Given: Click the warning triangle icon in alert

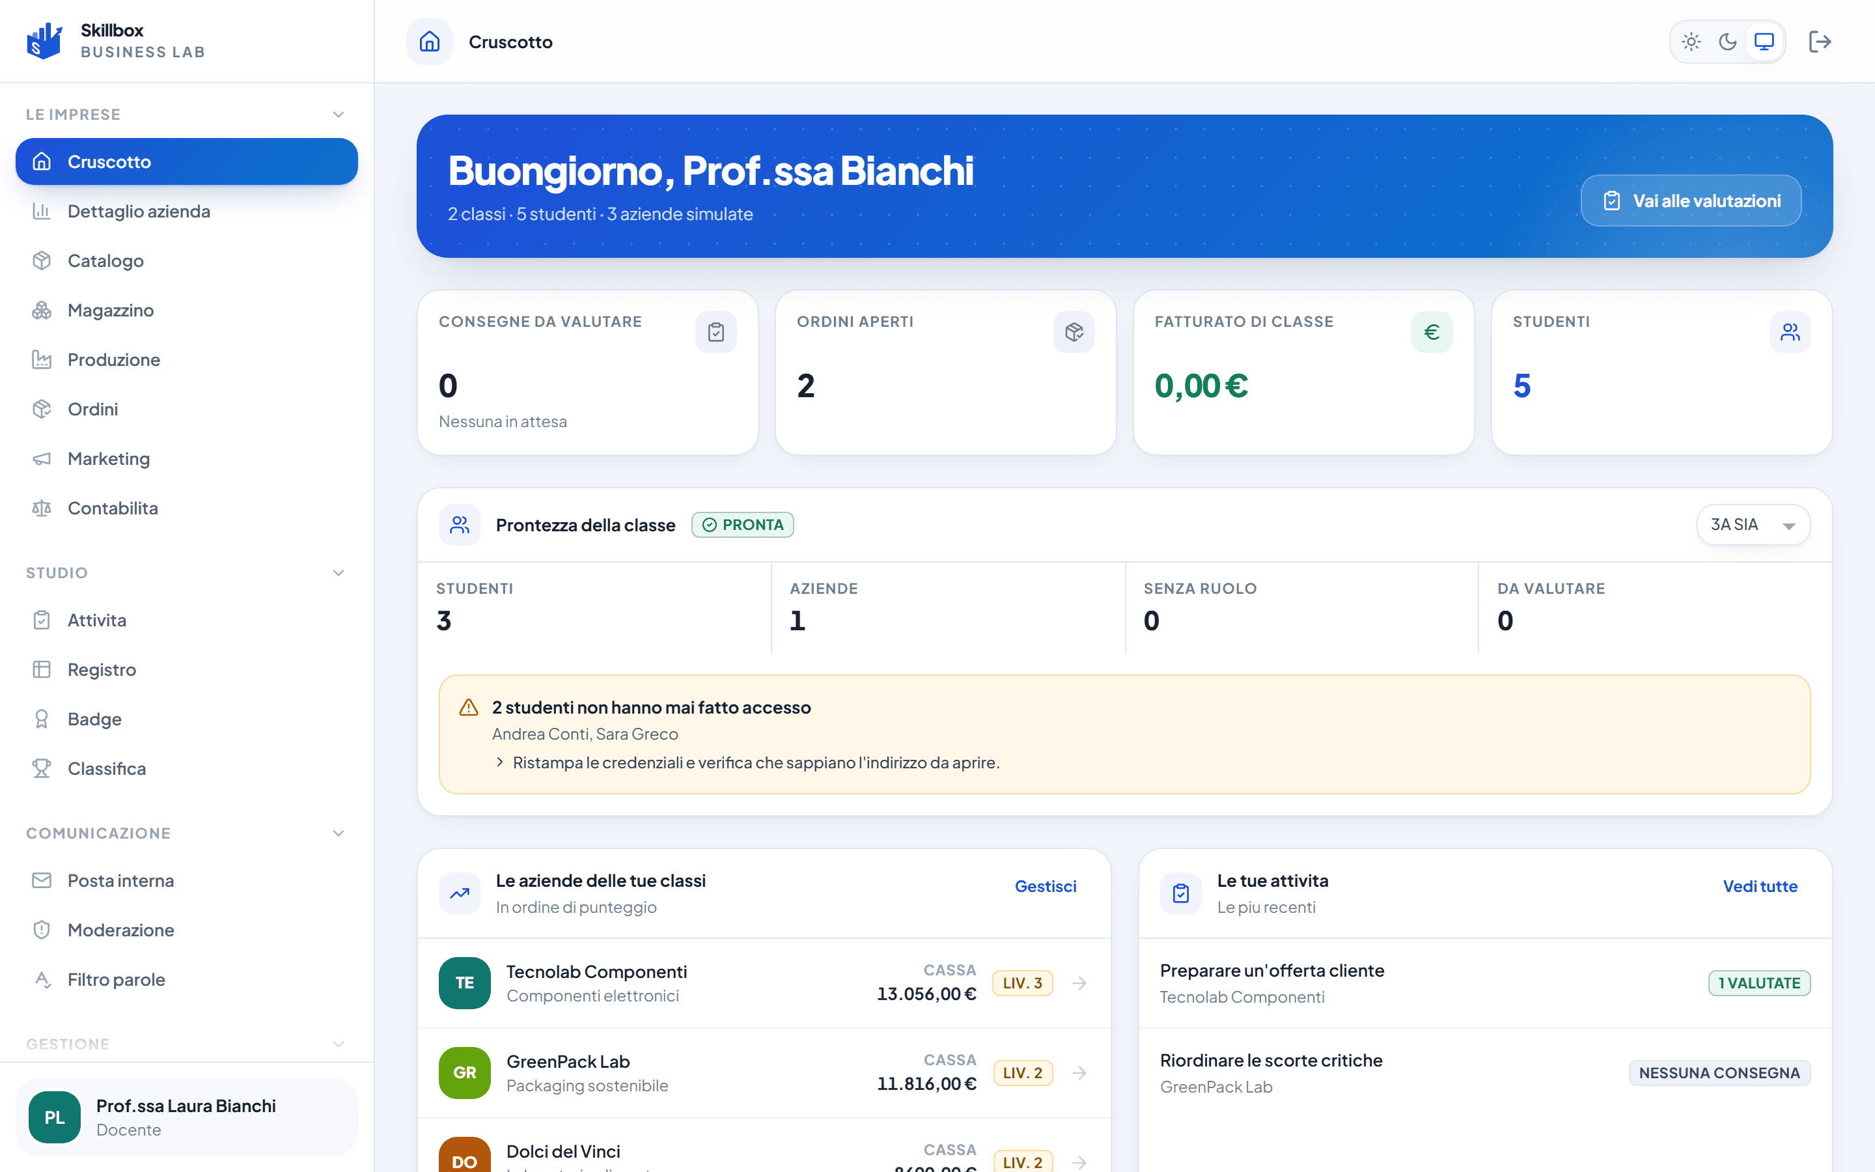Looking at the screenshot, I should coord(469,707).
